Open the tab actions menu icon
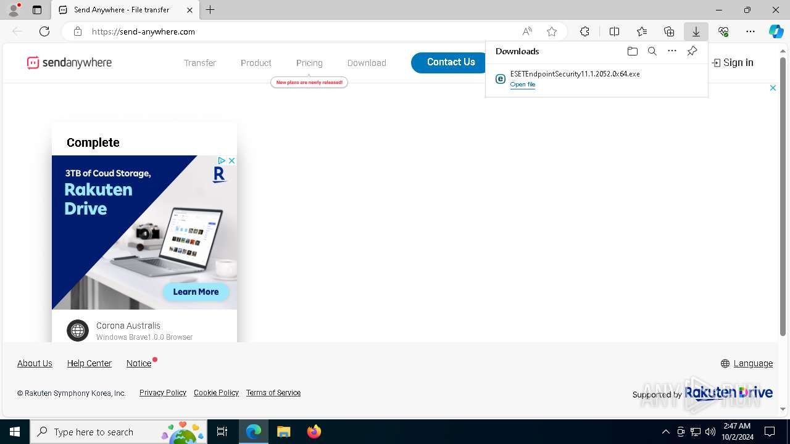The image size is (790, 444). click(37, 10)
